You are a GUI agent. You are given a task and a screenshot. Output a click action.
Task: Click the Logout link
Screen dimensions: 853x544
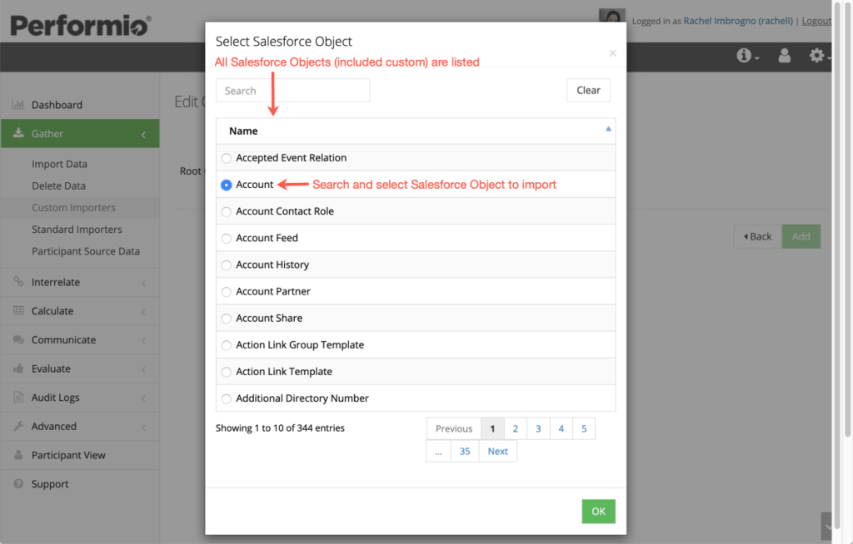coord(816,21)
